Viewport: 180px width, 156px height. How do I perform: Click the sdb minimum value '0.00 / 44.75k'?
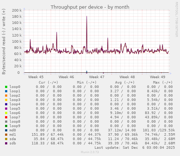coord(87,143)
